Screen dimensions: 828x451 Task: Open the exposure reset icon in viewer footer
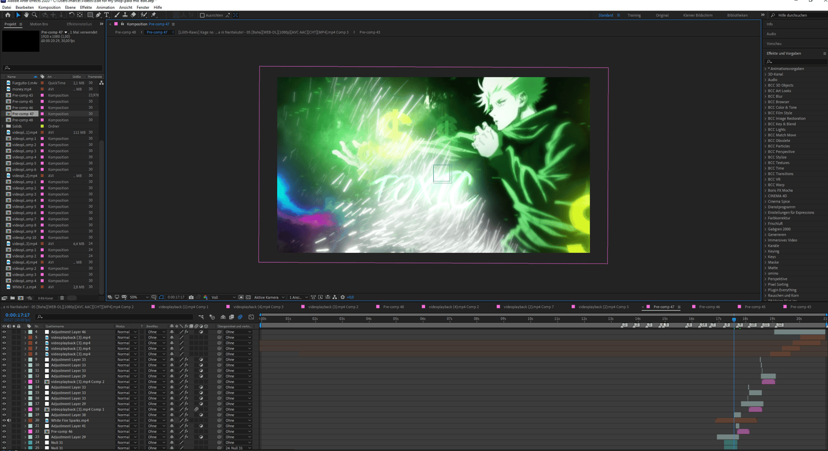pos(342,297)
